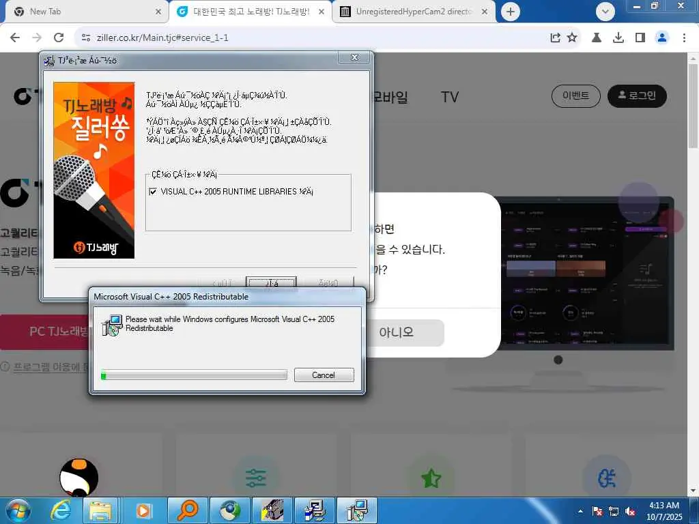Click the system clock 4:13 AM

coord(664,506)
